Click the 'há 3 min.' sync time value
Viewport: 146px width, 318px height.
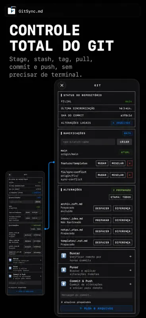pyautogui.click(x=125, y=109)
